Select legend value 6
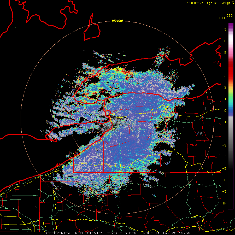Screen dimensions: 235x235 tap(225, 41)
